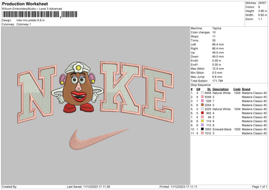The width and height of the screenshot is (269, 190).
Task: Click the Zoom value 1:1
Action: [260, 19]
